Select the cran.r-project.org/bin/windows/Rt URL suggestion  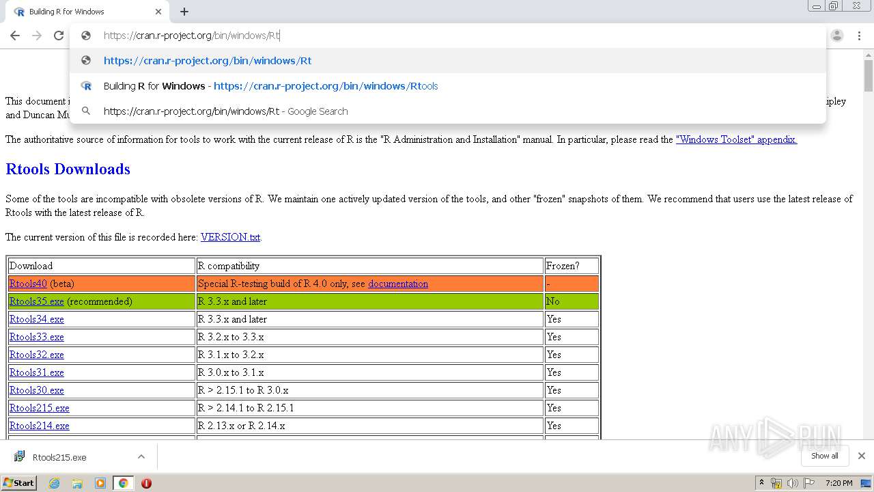click(x=447, y=61)
